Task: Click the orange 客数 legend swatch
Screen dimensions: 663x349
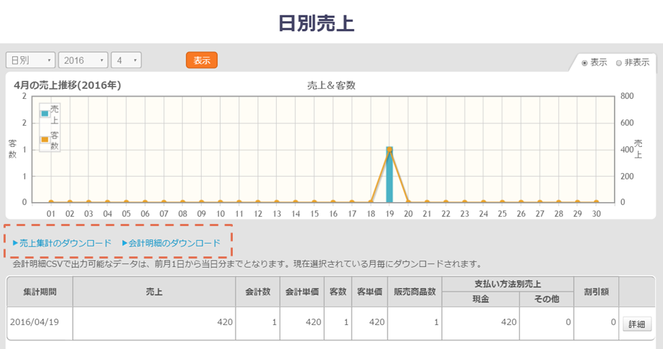Action: 45,139
